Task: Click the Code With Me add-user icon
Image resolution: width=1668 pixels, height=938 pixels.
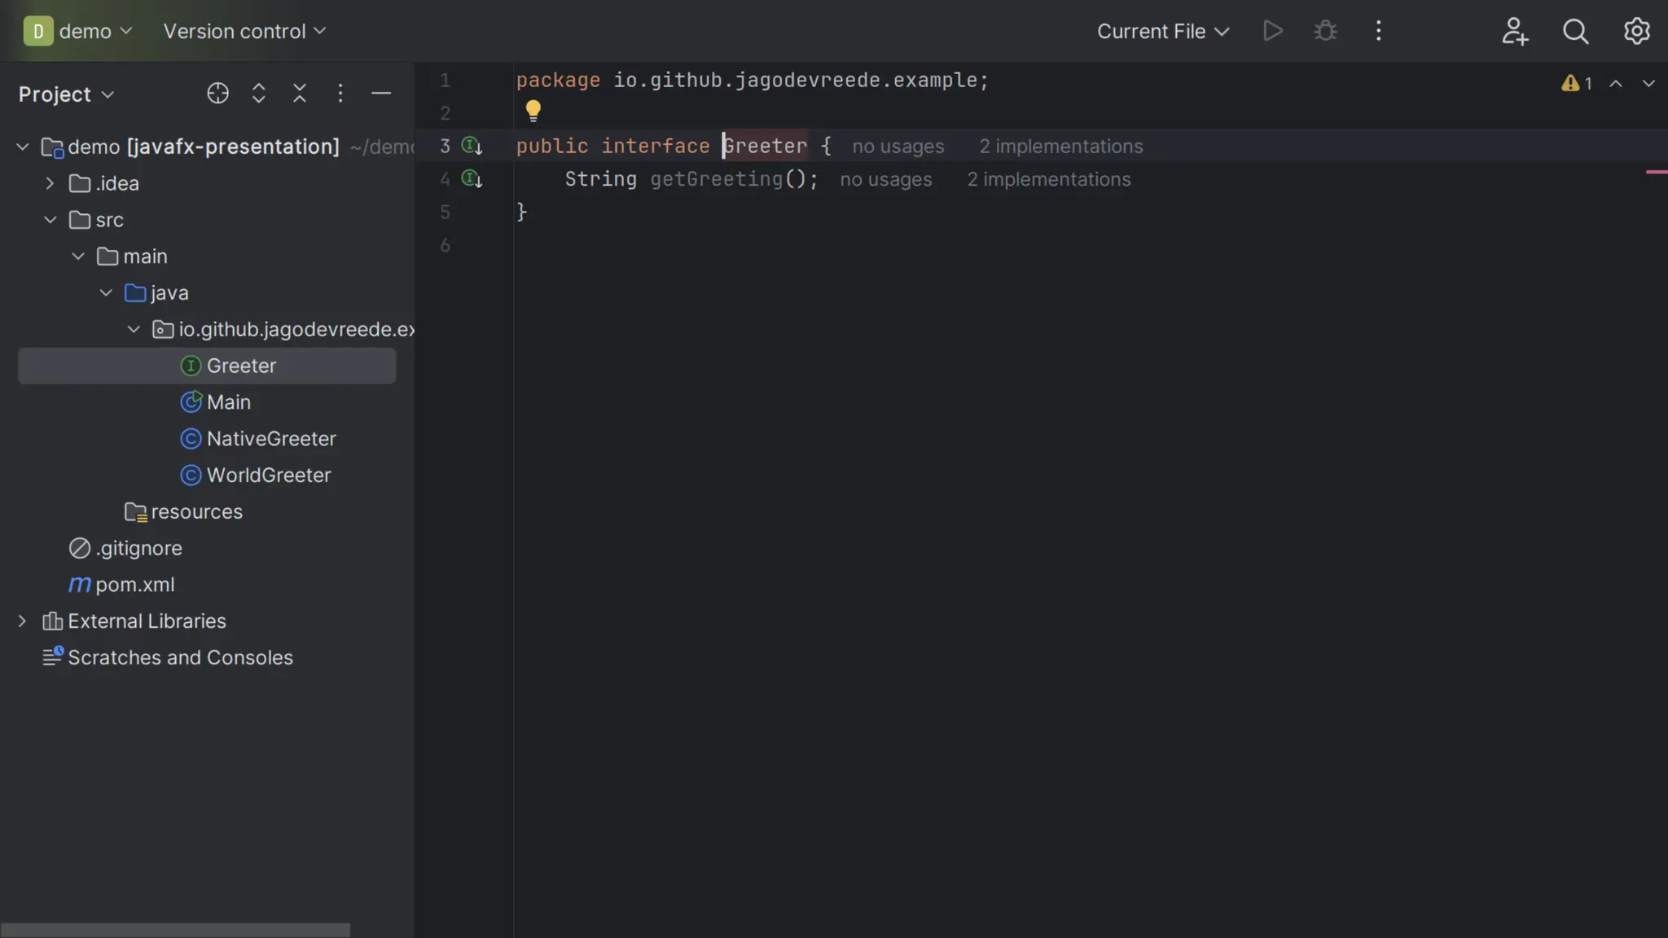Action: (1514, 31)
